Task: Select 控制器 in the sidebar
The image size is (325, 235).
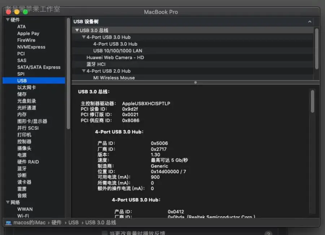Action: coord(24,142)
